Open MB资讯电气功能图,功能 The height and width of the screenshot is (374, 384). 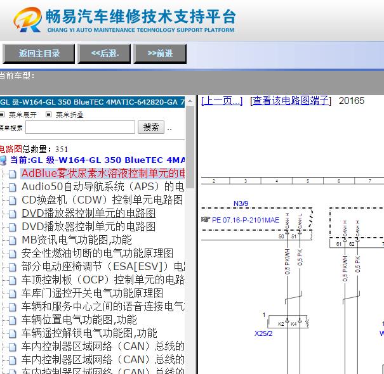(x=77, y=240)
